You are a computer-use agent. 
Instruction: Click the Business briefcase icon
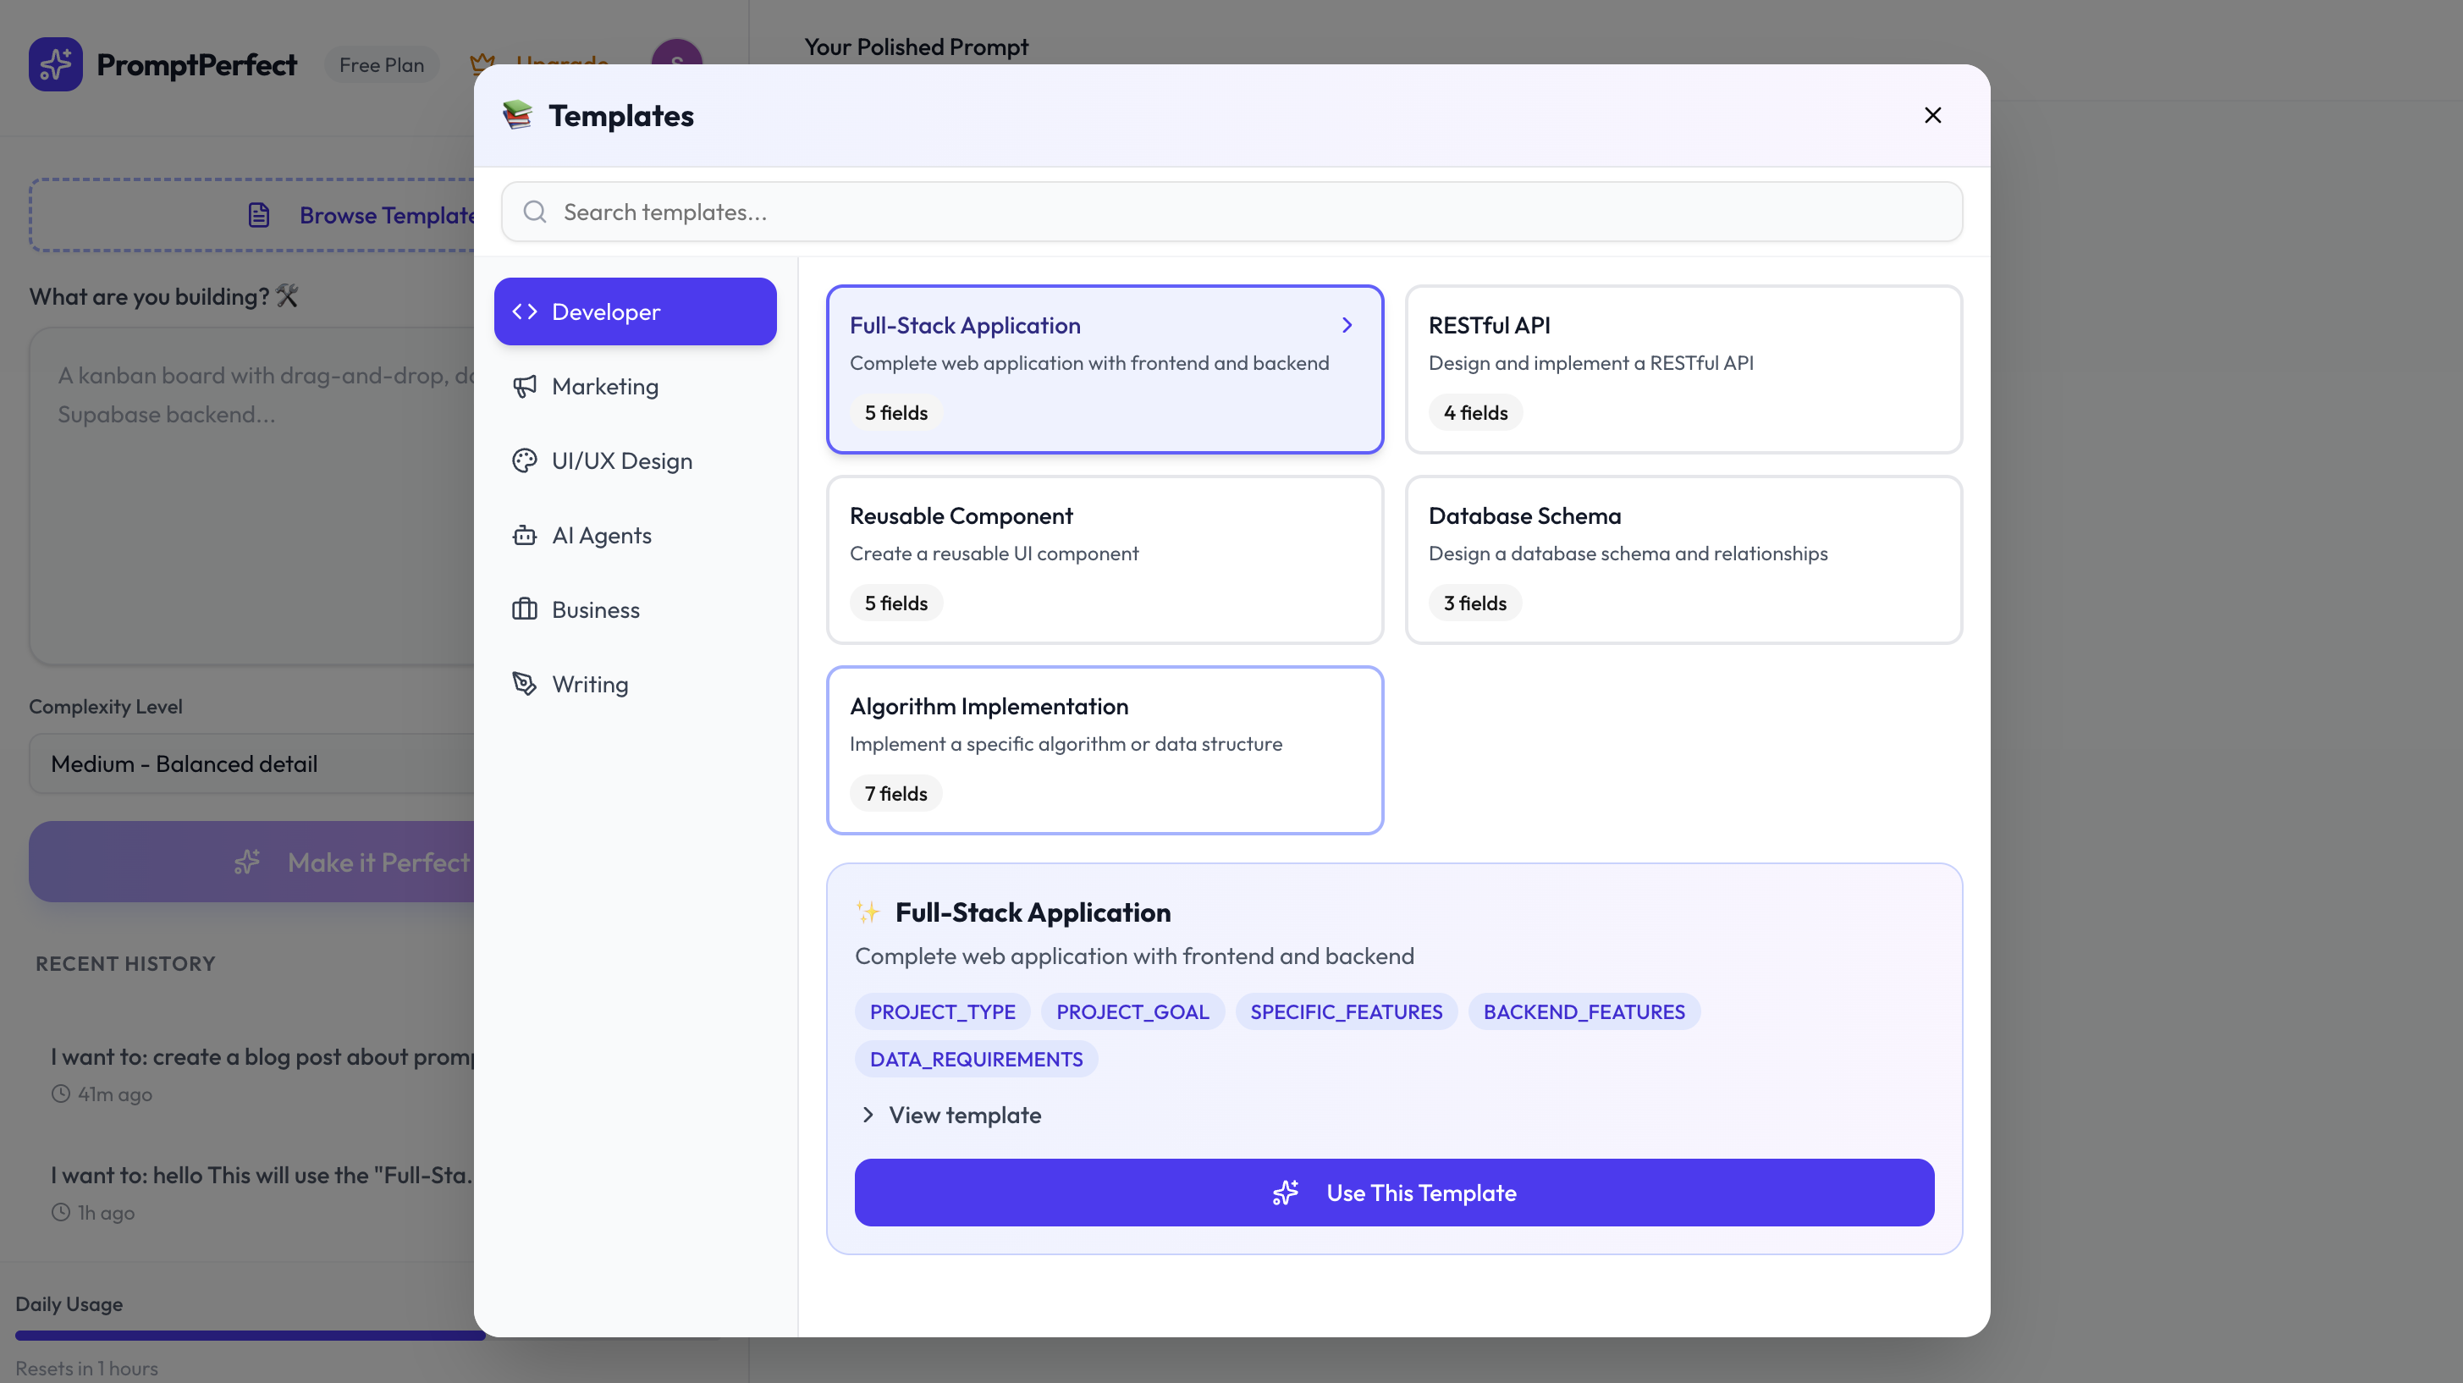[x=525, y=609]
